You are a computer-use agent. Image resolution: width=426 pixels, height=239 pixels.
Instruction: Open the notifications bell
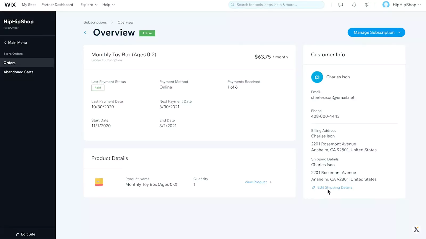(354, 5)
